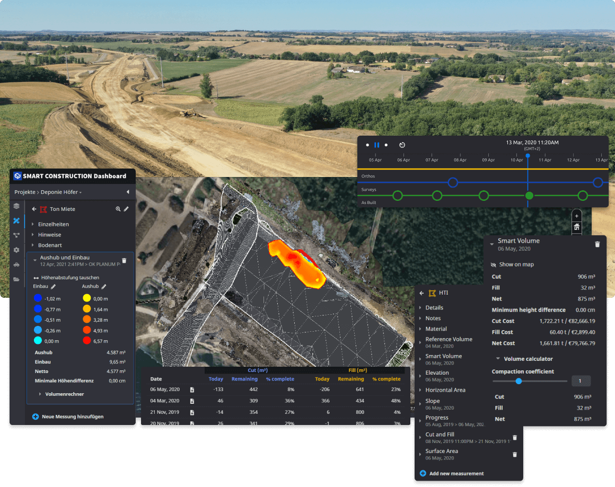615x487 pixels.
Task: Collapse the Smart Volume panel header
Action: (492, 244)
